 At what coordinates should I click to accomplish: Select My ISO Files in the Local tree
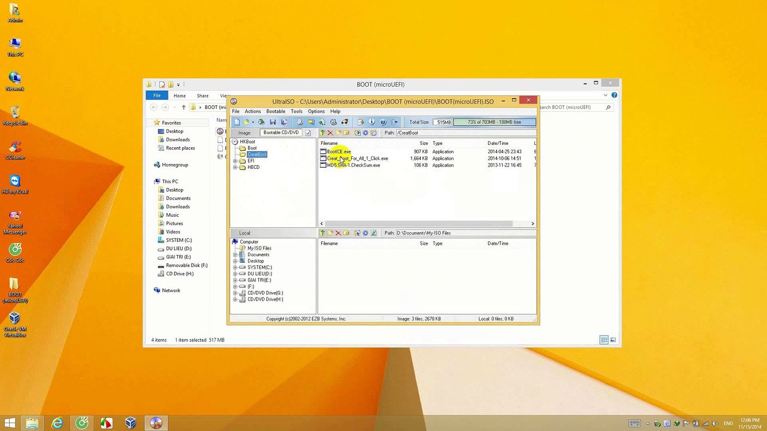click(x=259, y=248)
